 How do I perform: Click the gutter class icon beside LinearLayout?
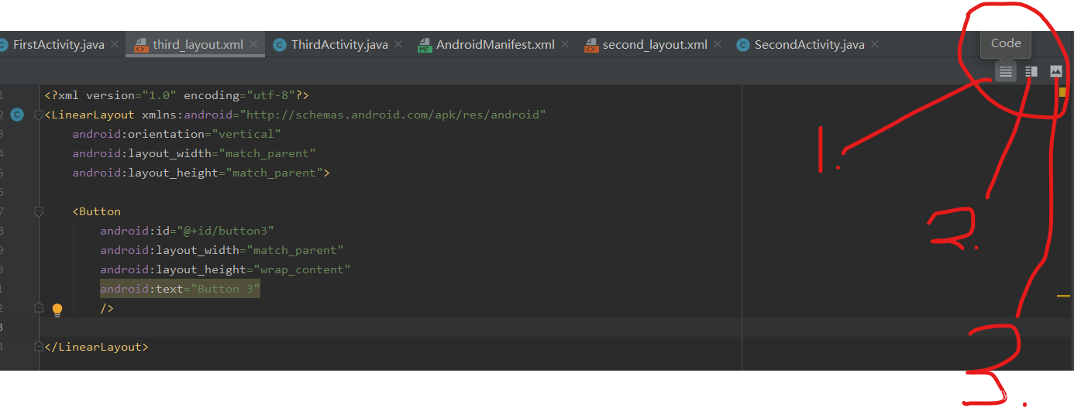(x=17, y=115)
